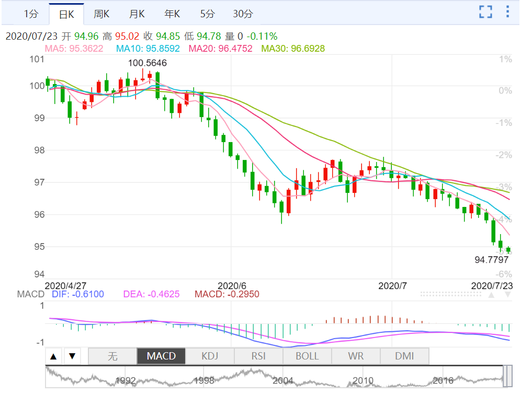Show the WR indicator
The height and width of the screenshot is (394, 521).
pyautogui.click(x=356, y=356)
